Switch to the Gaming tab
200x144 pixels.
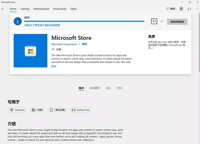[x=24, y=9]
